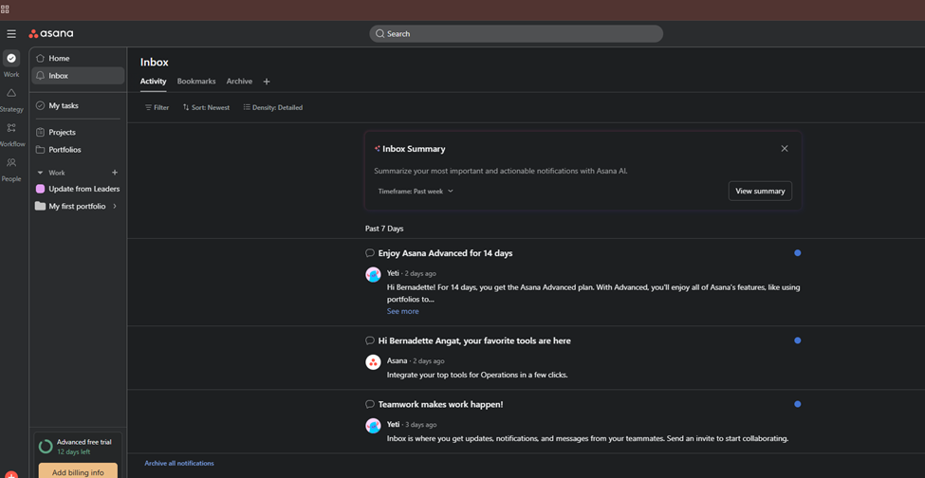Open the hamburger menu icon

point(11,34)
